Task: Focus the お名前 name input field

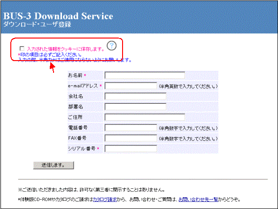Action: click(145, 75)
